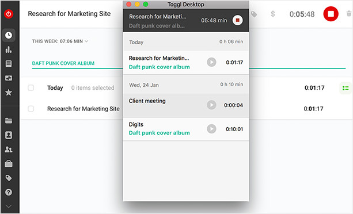The image size is (353, 214).
Task: Click the 0 h 06 min Today total
Action: coord(231,41)
